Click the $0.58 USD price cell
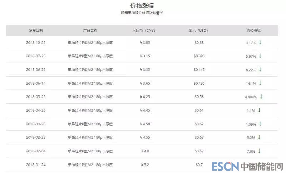Image resolution: width=286 pixels, height=173 pixels. (199, 97)
